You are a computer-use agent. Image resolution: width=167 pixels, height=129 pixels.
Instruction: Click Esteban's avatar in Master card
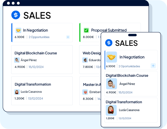(85, 92)
